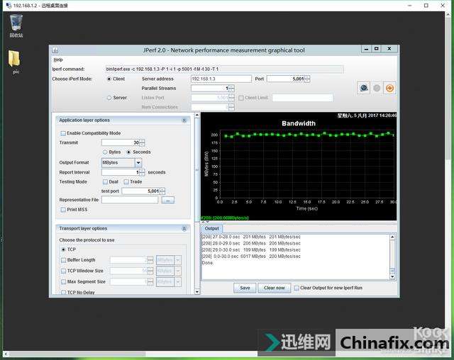Select TCP protocol radio button
The width and height of the screenshot is (454, 360).
pos(63,249)
